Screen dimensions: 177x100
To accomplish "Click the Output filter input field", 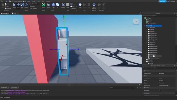I will (123, 87).
